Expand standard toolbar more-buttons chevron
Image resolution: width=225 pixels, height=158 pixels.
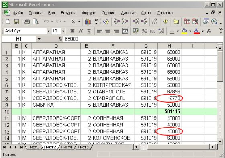(x=96, y=22)
